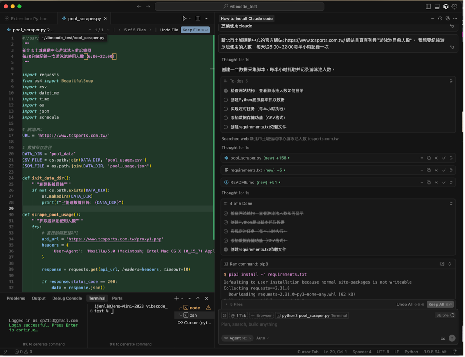Open the Agent mode dropdown
This screenshot has height=357, width=465.
pyautogui.click(x=237, y=338)
